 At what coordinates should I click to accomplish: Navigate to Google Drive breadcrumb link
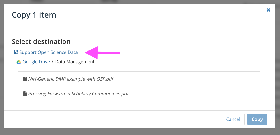tap(36, 62)
